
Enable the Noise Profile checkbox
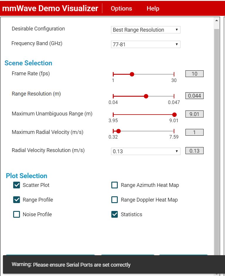pyautogui.click(x=17, y=214)
